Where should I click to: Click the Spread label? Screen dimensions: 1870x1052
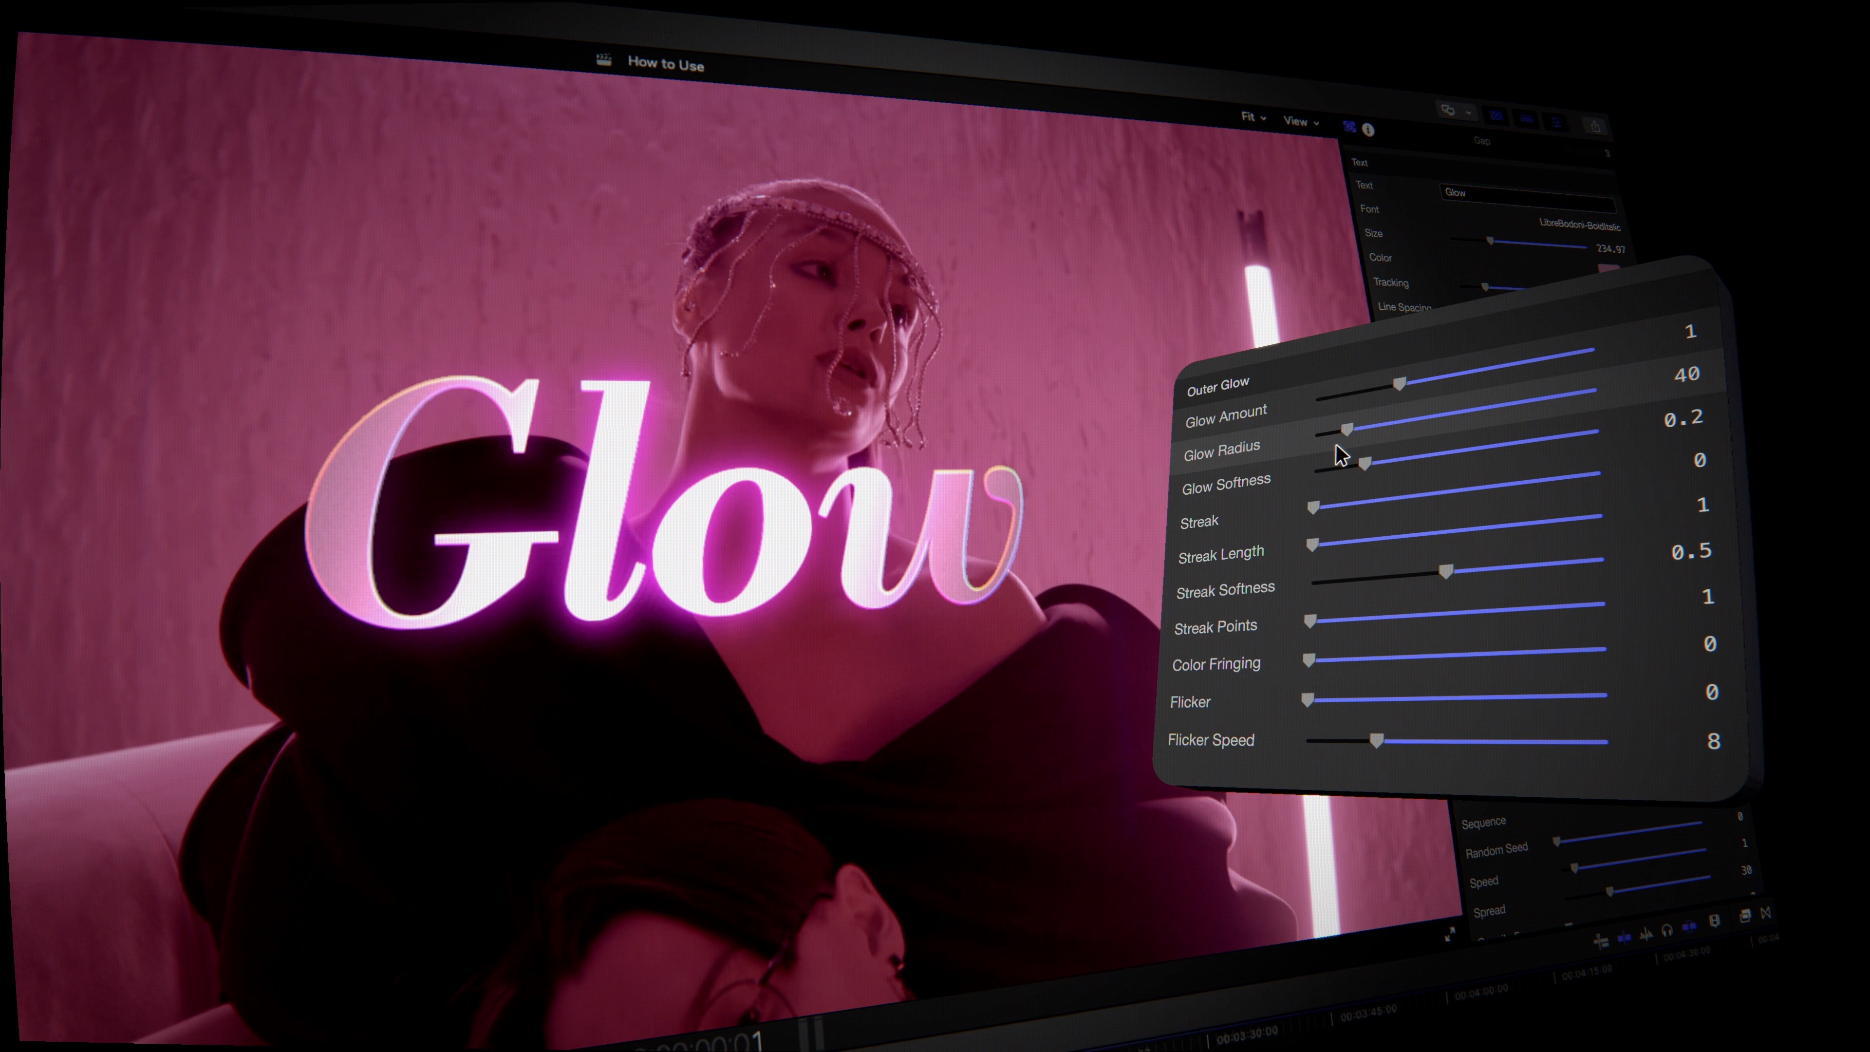click(x=1490, y=911)
